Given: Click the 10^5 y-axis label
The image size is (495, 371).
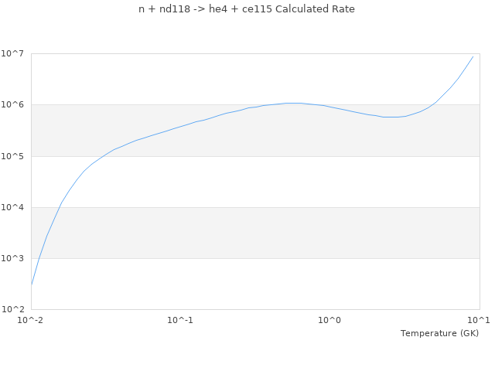Looking at the screenshot, I should (x=15, y=156).
